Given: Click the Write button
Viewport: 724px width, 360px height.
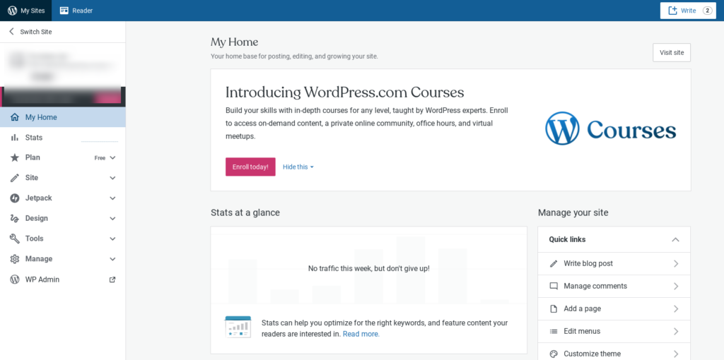Looking at the screenshot, I should point(688,11).
